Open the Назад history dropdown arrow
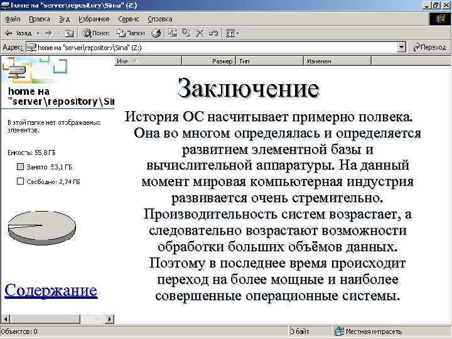 38,33
